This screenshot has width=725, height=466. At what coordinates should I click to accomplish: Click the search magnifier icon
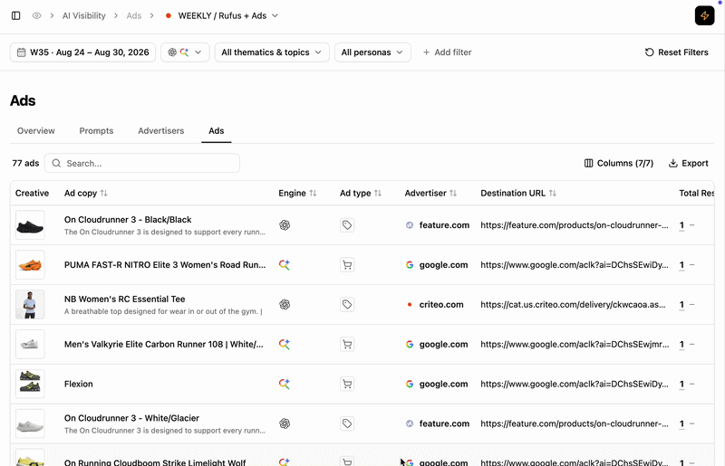coord(56,163)
